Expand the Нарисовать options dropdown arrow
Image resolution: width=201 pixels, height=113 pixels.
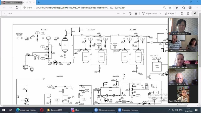[161, 14]
